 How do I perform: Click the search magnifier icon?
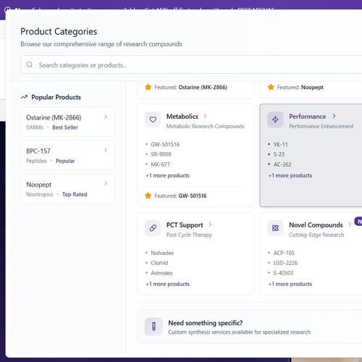click(x=30, y=64)
